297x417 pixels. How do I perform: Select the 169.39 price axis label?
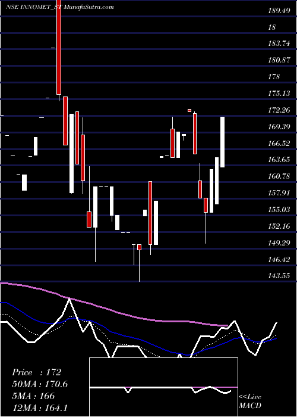[279, 127]
